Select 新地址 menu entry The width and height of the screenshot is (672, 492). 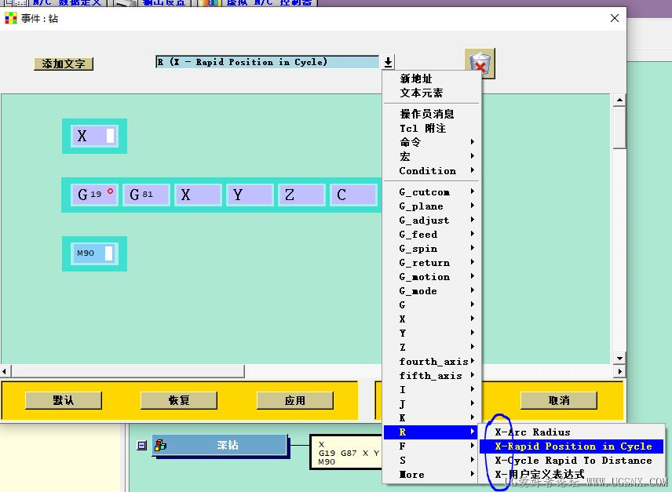[432, 78]
